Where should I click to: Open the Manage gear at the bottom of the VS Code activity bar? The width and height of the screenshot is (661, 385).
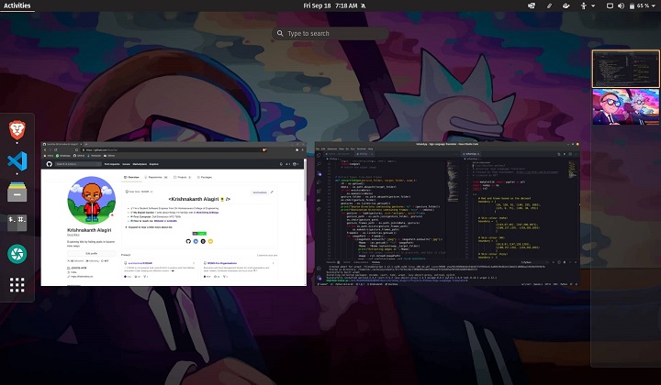pos(319,278)
